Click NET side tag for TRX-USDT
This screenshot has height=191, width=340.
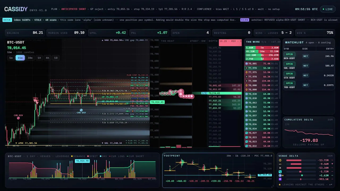coord(306,85)
